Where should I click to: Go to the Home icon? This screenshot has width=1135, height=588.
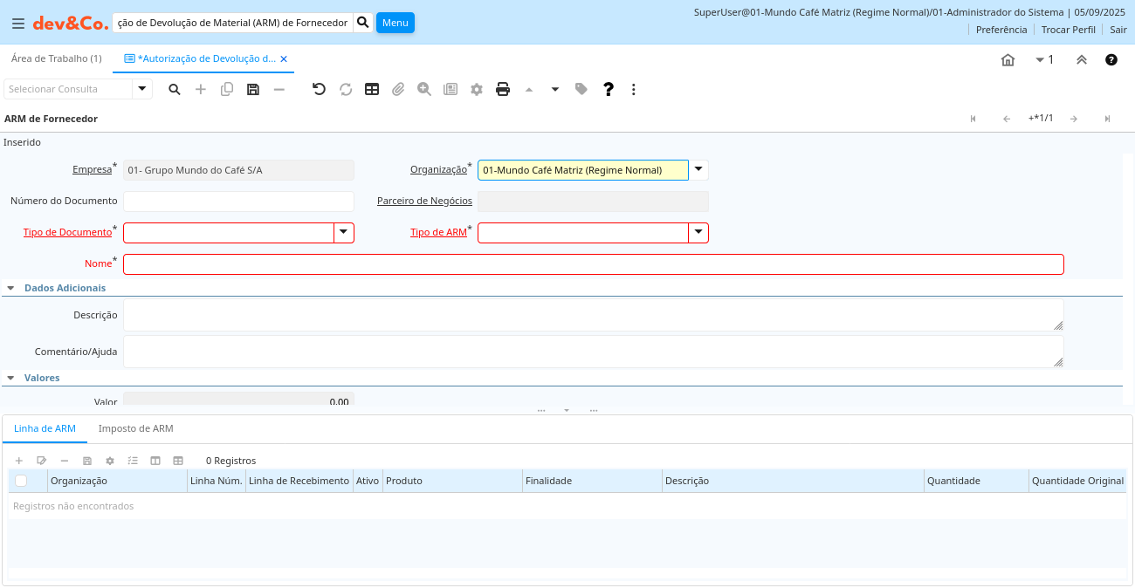[1008, 60]
